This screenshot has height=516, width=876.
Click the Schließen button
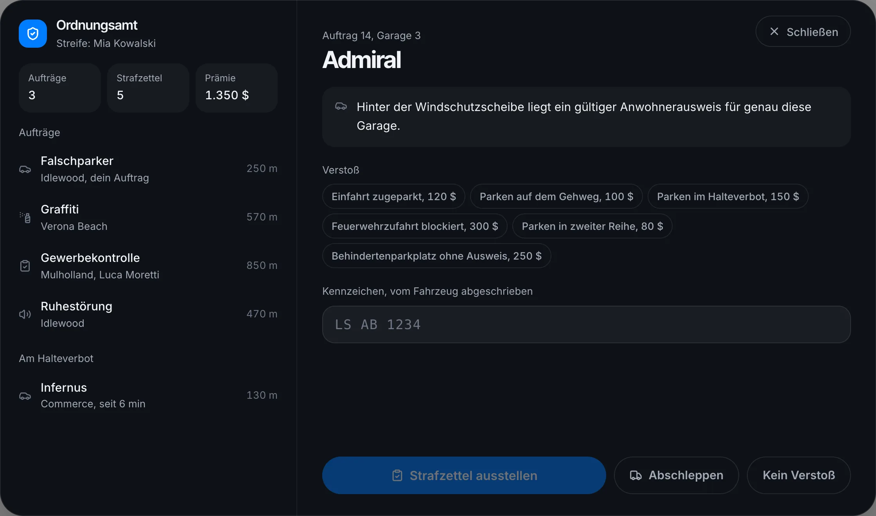coord(803,31)
